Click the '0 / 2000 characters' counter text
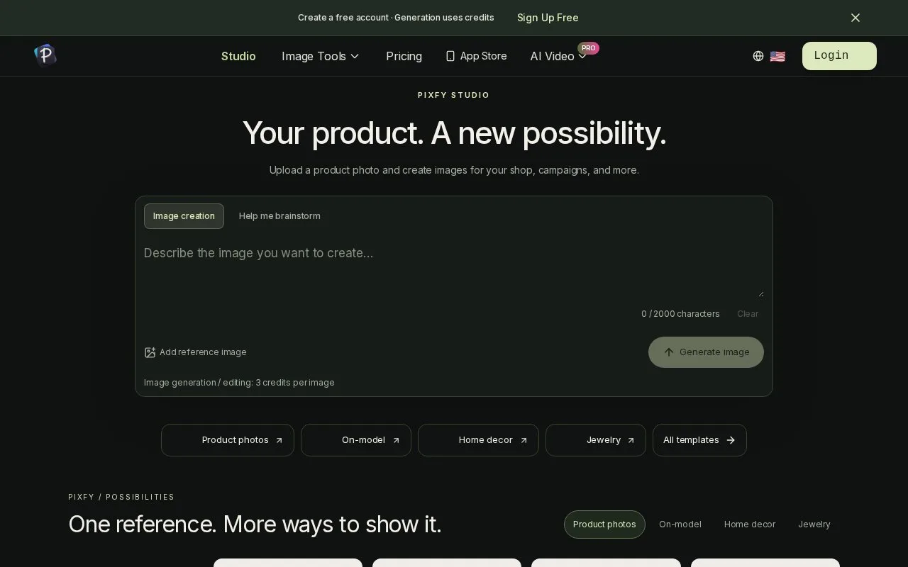The width and height of the screenshot is (908, 567). pos(680,313)
